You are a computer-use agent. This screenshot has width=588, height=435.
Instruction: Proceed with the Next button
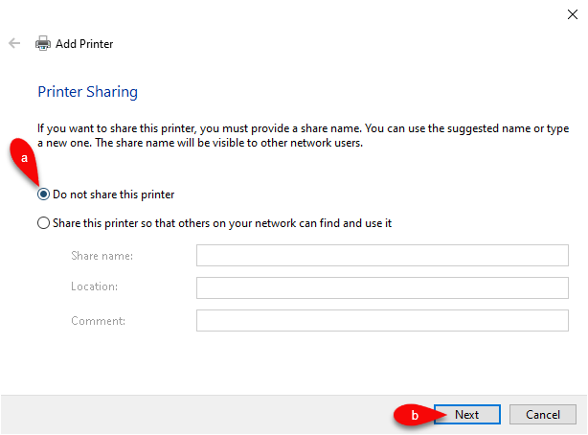467,414
